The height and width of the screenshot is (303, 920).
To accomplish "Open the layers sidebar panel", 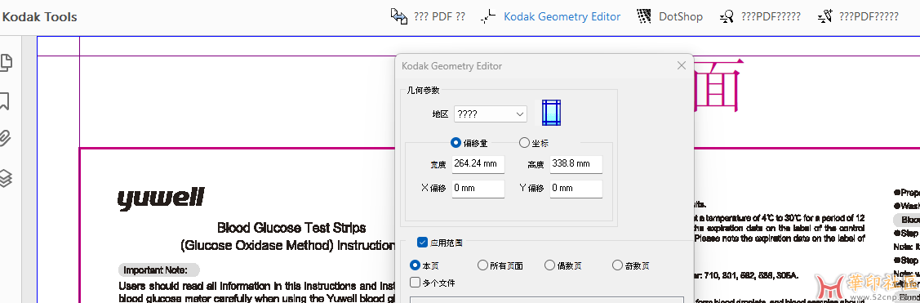I will (x=5, y=177).
